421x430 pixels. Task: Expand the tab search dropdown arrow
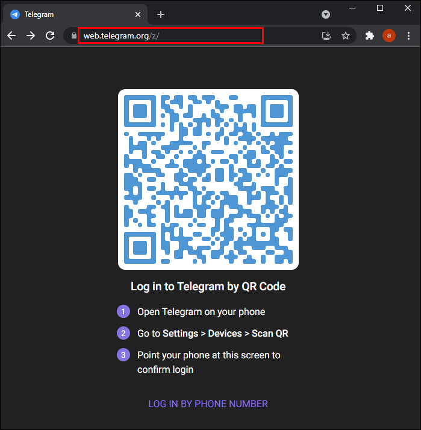coord(326,14)
